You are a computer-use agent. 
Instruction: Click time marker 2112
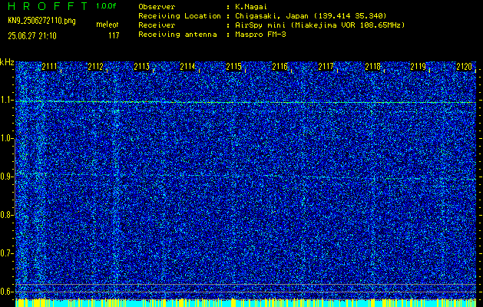[x=95, y=67]
